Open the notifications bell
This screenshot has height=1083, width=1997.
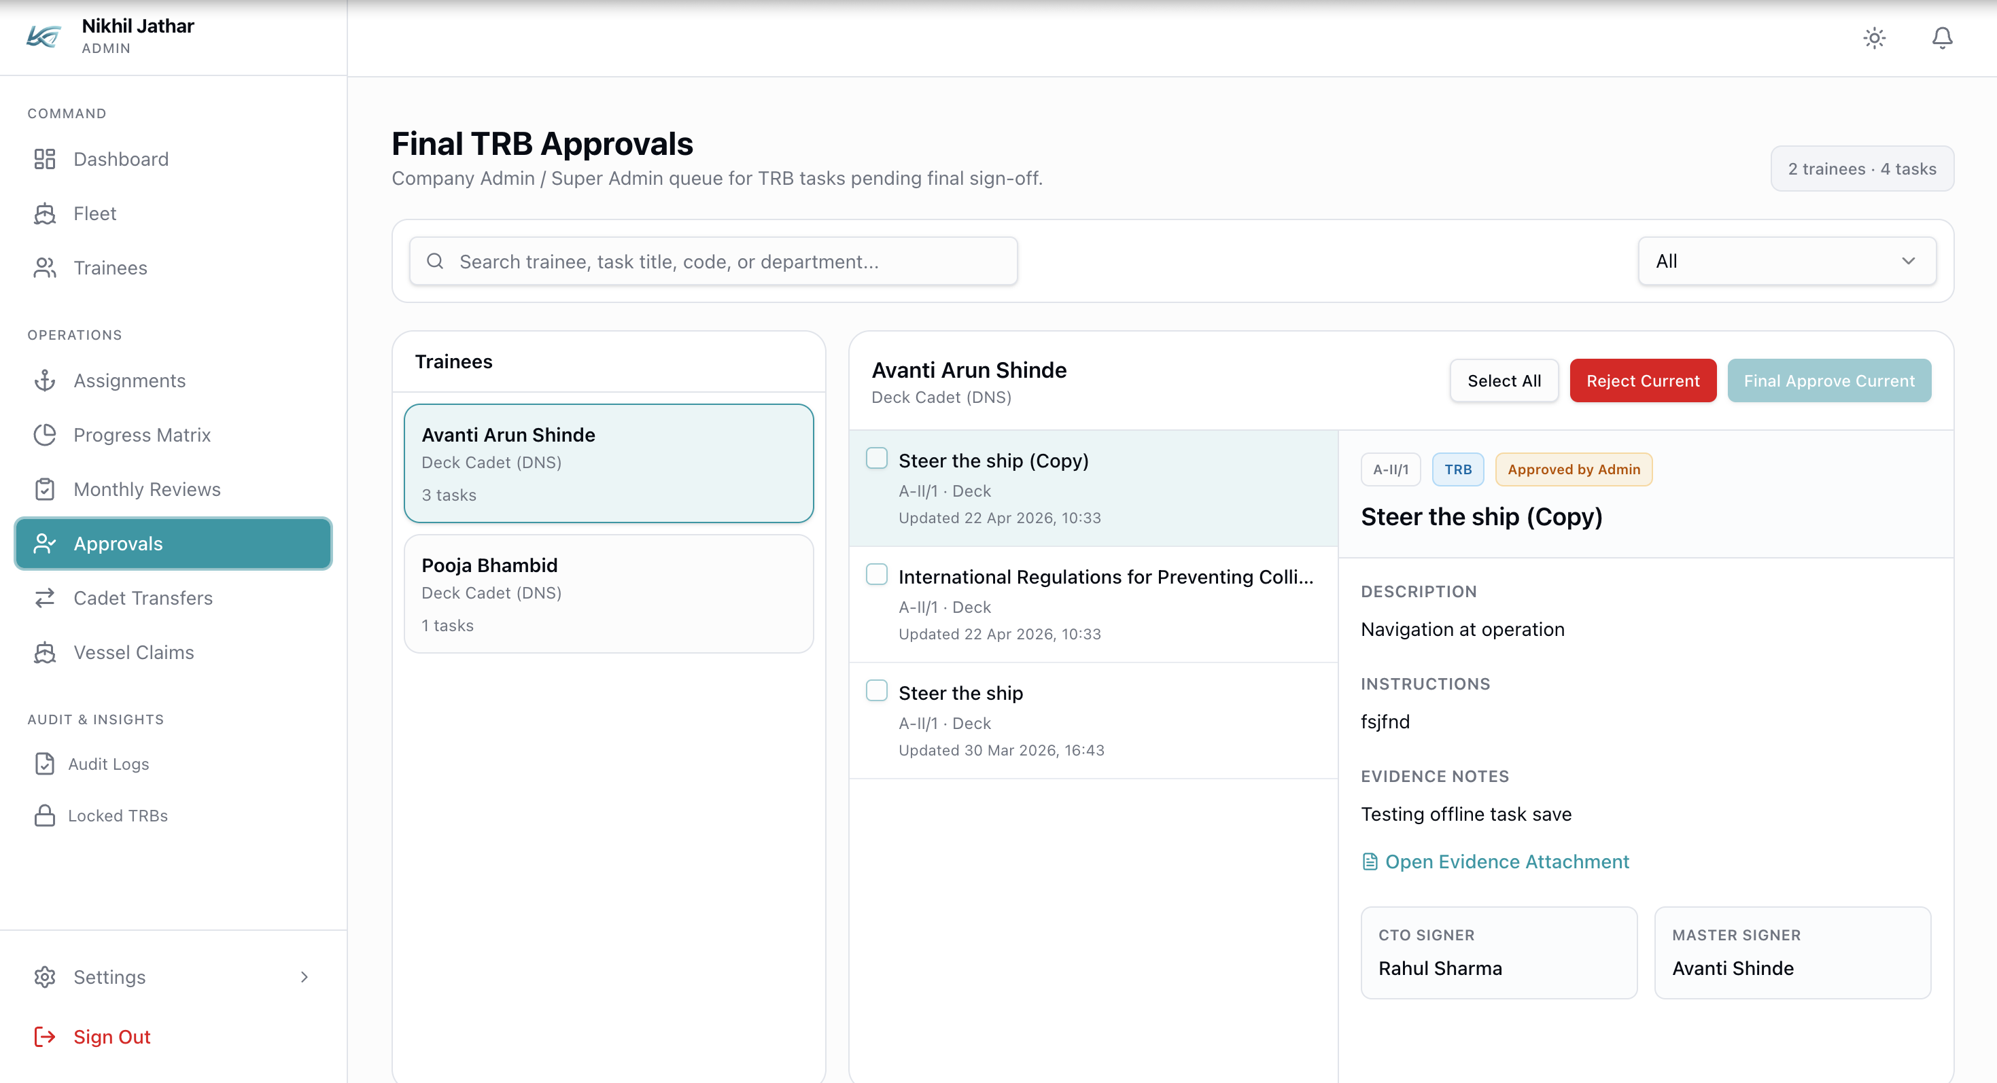pyautogui.click(x=1942, y=38)
